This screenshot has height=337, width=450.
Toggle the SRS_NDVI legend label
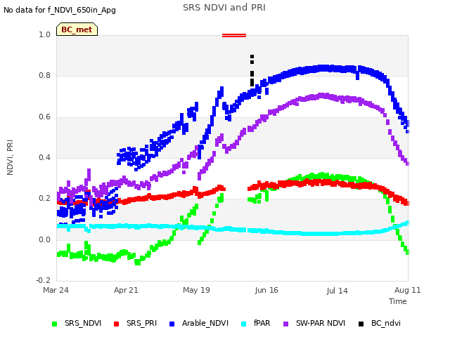[x=83, y=323]
